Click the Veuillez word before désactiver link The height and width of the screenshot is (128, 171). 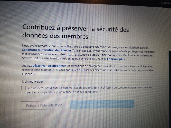tap(27, 66)
